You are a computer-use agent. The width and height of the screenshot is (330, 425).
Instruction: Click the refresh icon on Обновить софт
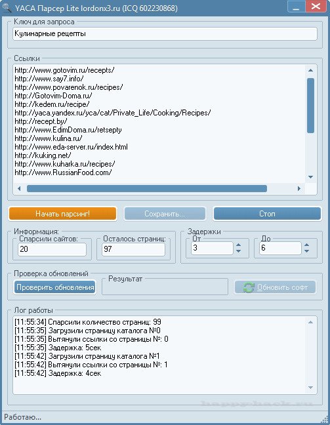click(x=249, y=287)
